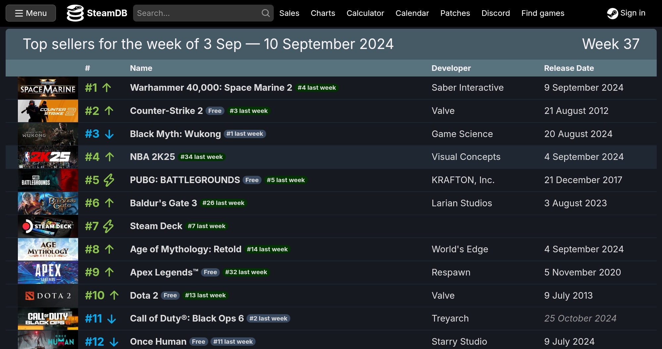Open Baldur's Gate 3 thumbnail
This screenshot has width=662, height=349.
tap(48, 203)
